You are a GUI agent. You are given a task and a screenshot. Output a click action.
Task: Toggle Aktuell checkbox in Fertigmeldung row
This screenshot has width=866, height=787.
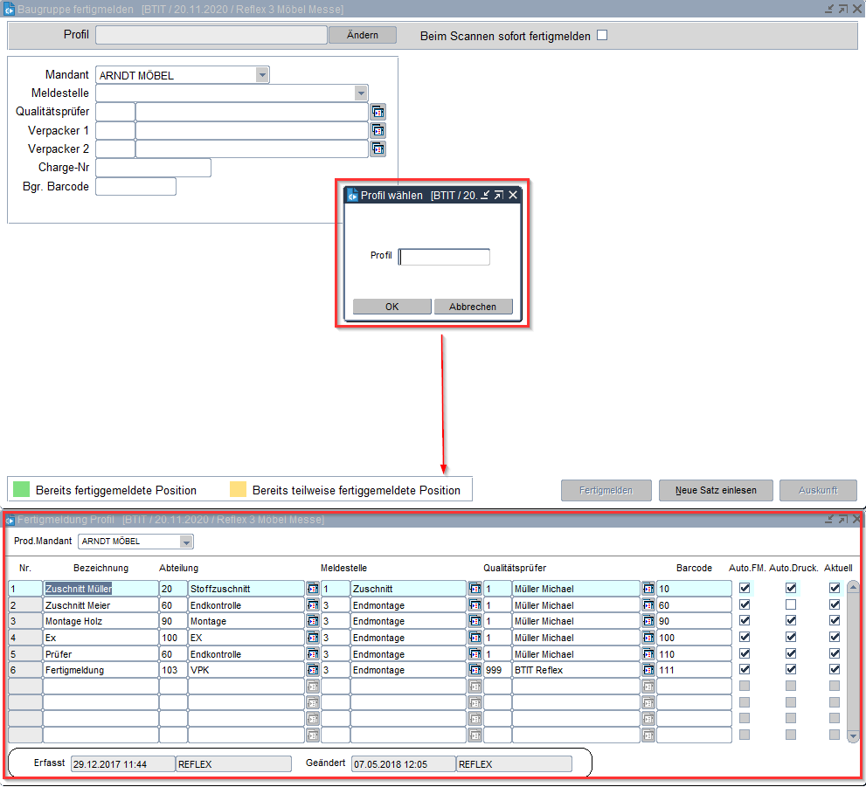tap(835, 670)
